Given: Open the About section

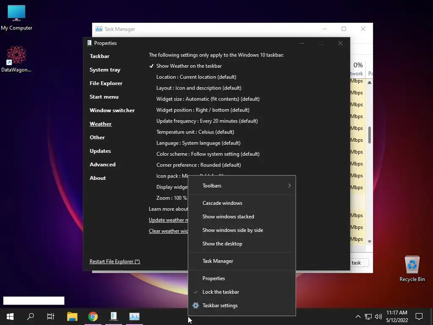Looking at the screenshot, I should (x=98, y=178).
